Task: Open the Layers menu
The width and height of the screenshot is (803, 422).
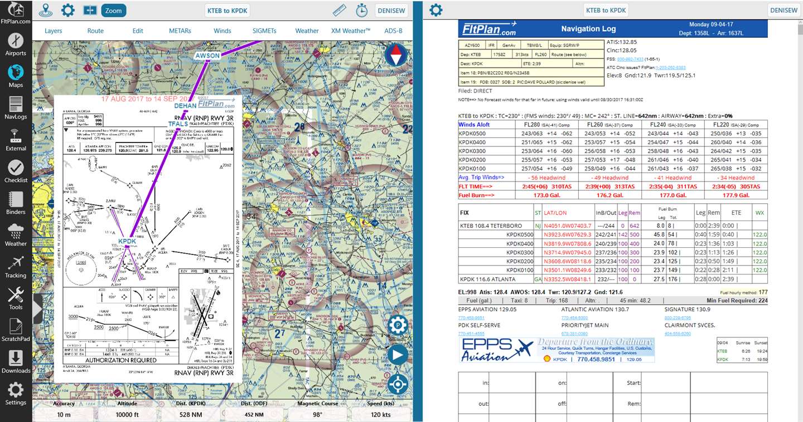Action: (x=54, y=31)
